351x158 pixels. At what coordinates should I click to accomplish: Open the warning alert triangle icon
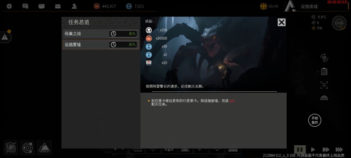tap(5, 37)
